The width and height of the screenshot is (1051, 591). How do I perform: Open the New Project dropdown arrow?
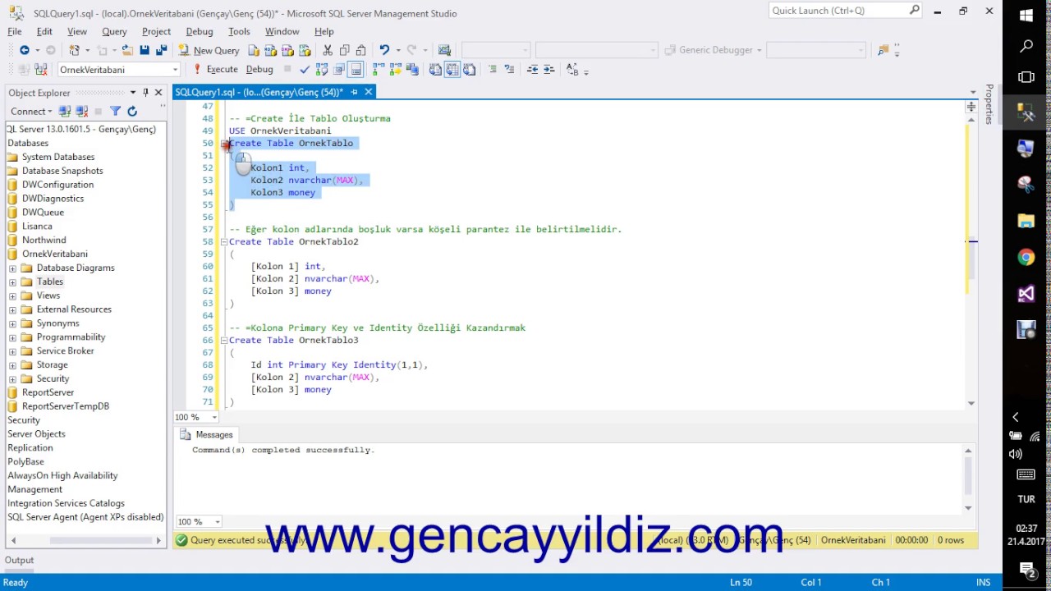coord(87,50)
